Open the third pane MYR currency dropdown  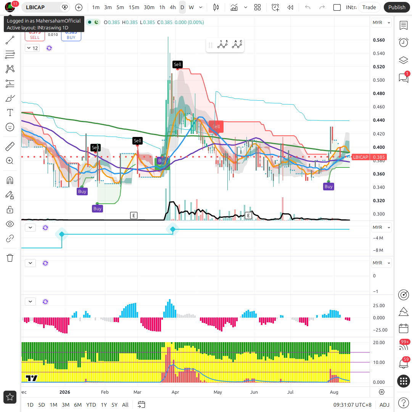tap(381, 263)
